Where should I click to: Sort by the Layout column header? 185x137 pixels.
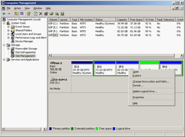click(x=64, y=20)
